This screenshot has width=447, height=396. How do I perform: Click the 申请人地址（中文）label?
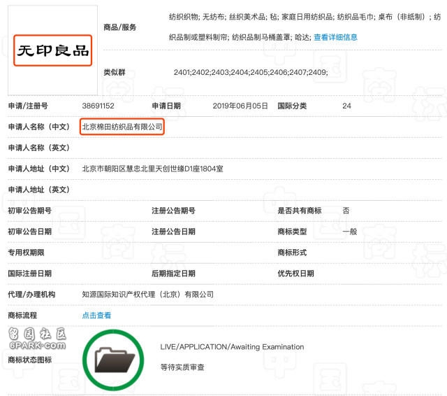click(x=39, y=169)
